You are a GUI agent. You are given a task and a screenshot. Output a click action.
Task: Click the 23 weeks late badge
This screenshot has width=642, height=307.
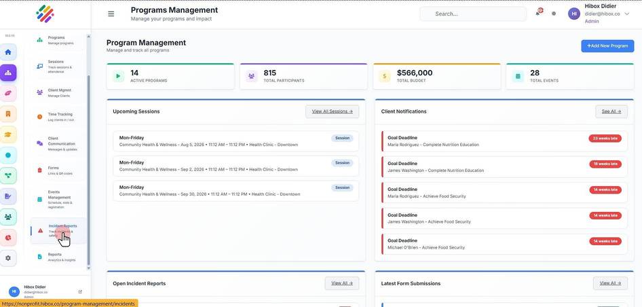point(605,139)
